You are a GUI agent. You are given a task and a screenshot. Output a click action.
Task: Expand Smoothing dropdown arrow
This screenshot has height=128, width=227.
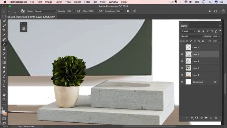point(123,11)
